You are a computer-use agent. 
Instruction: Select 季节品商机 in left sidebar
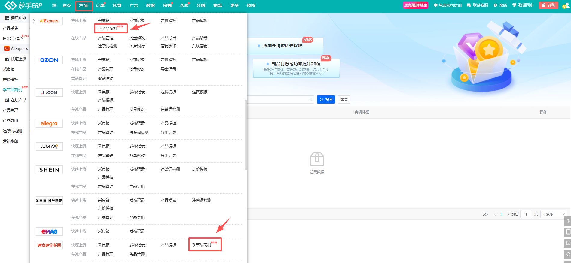(13, 90)
